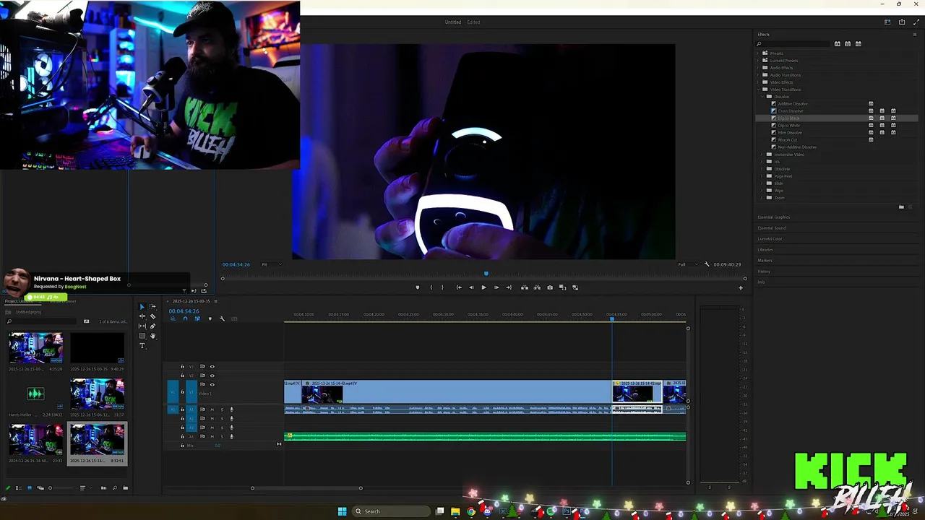Image resolution: width=925 pixels, height=520 pixels.
Task: Open the Windows Start menu
Action: [x=342, y=511]
